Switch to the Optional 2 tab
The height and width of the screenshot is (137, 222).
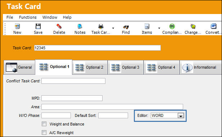(x=90, y=67)
